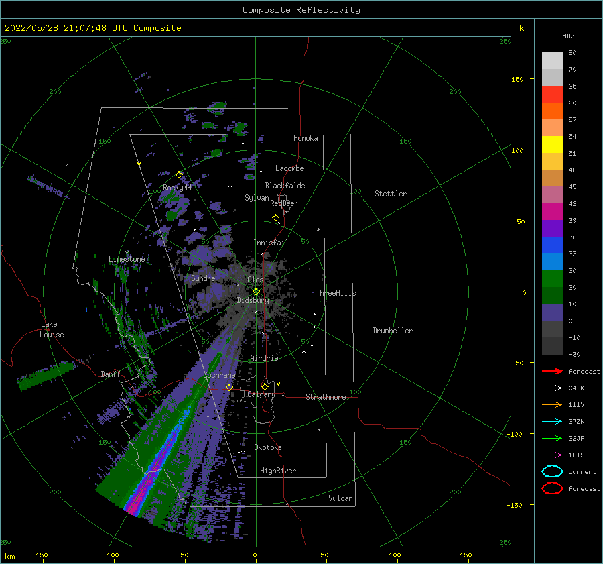603x564 pixels.
Task: Select the dark orange swatch in dBZ scale
Action: click(x=552, y=111)
